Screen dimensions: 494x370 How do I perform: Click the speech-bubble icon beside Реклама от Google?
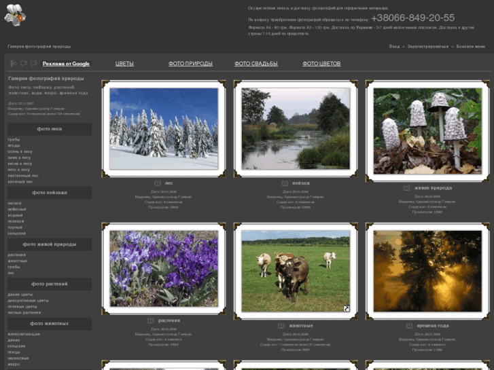click(34, 64)
